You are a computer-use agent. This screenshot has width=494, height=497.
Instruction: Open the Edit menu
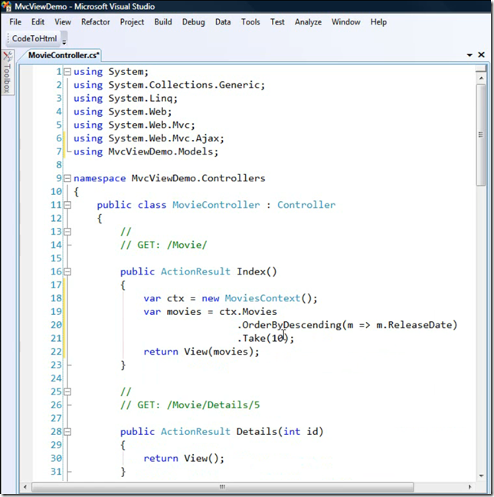coord(38,22)
